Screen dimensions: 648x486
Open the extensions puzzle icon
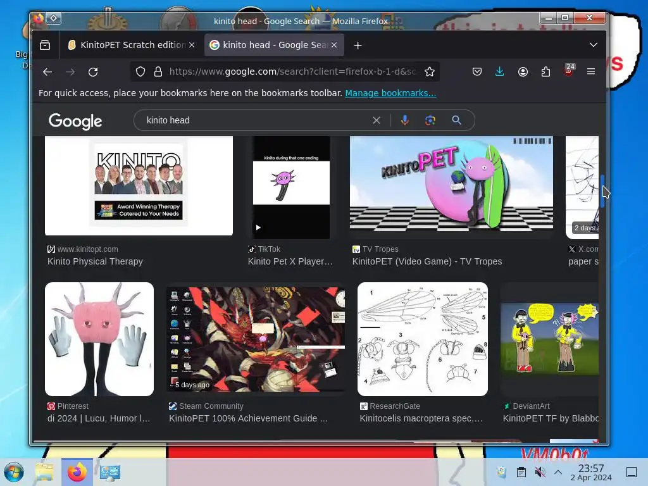click(x=545, y=72)
